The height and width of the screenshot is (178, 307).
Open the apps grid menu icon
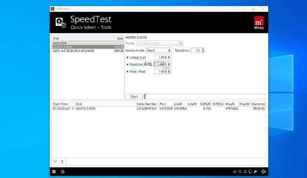pyautogui.click(x=54, y=172)
